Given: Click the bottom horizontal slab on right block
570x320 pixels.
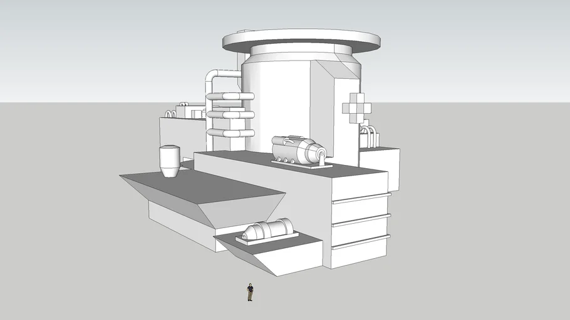Looking at the screenshot, I should (361, 239).
